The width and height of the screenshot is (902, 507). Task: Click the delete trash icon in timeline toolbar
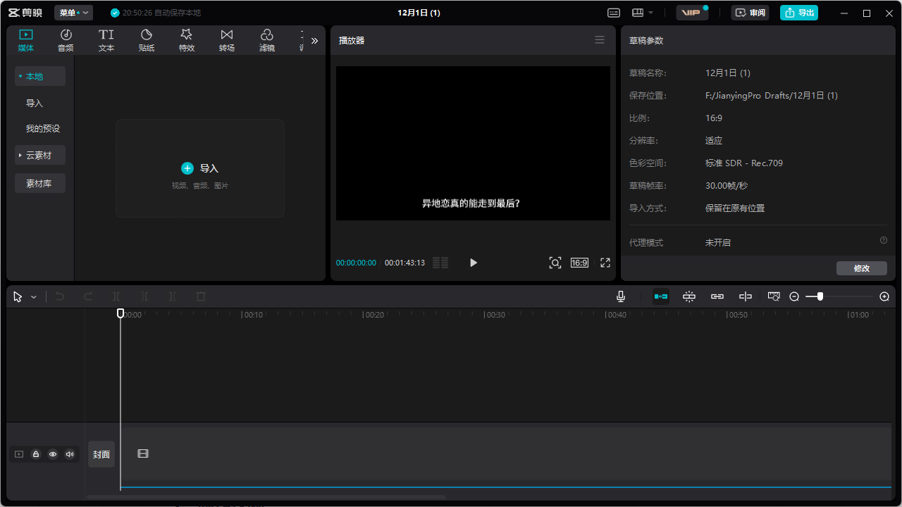201,296
